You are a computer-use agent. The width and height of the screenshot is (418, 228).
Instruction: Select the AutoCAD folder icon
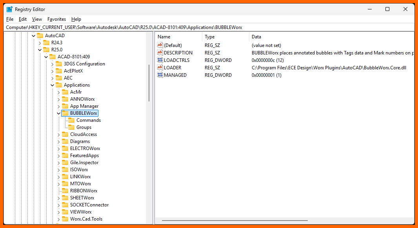pos(40,35)
